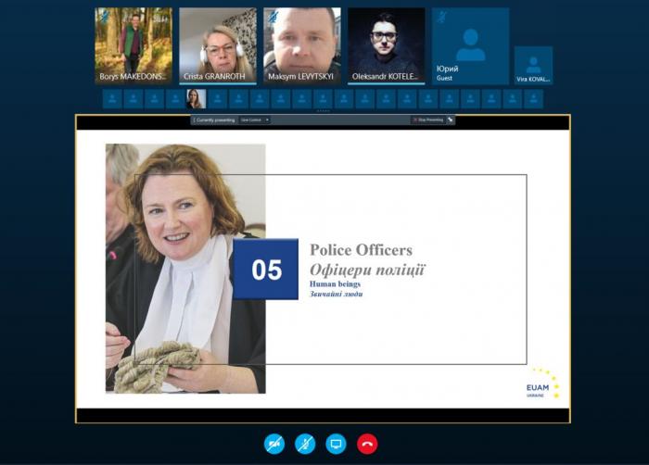Click the pin icon on presenting toolbar
Image resolution: width=649 pixels, height=465 pixels.
[451, 119]
